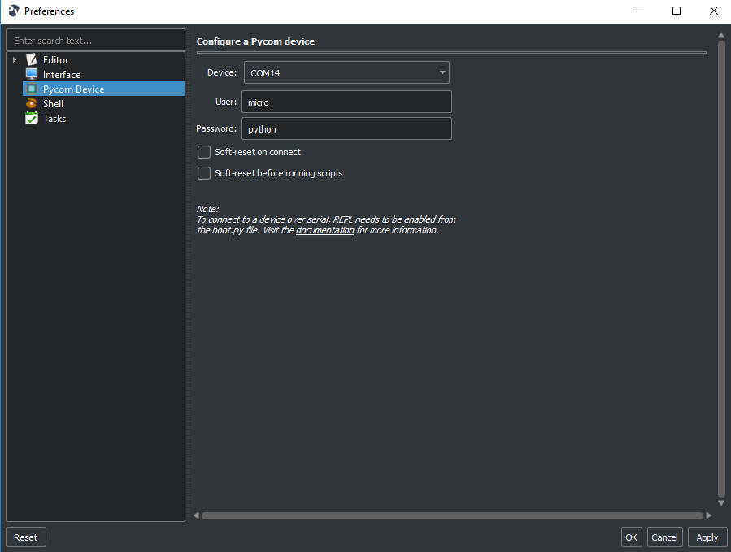731x552 pixels.
Task: Click the vertical scrollbar down arrow
Action: pyautogui.click(x=721, y=503)
